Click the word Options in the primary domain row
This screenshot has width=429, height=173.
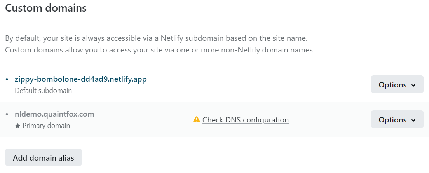click(392, 120)
